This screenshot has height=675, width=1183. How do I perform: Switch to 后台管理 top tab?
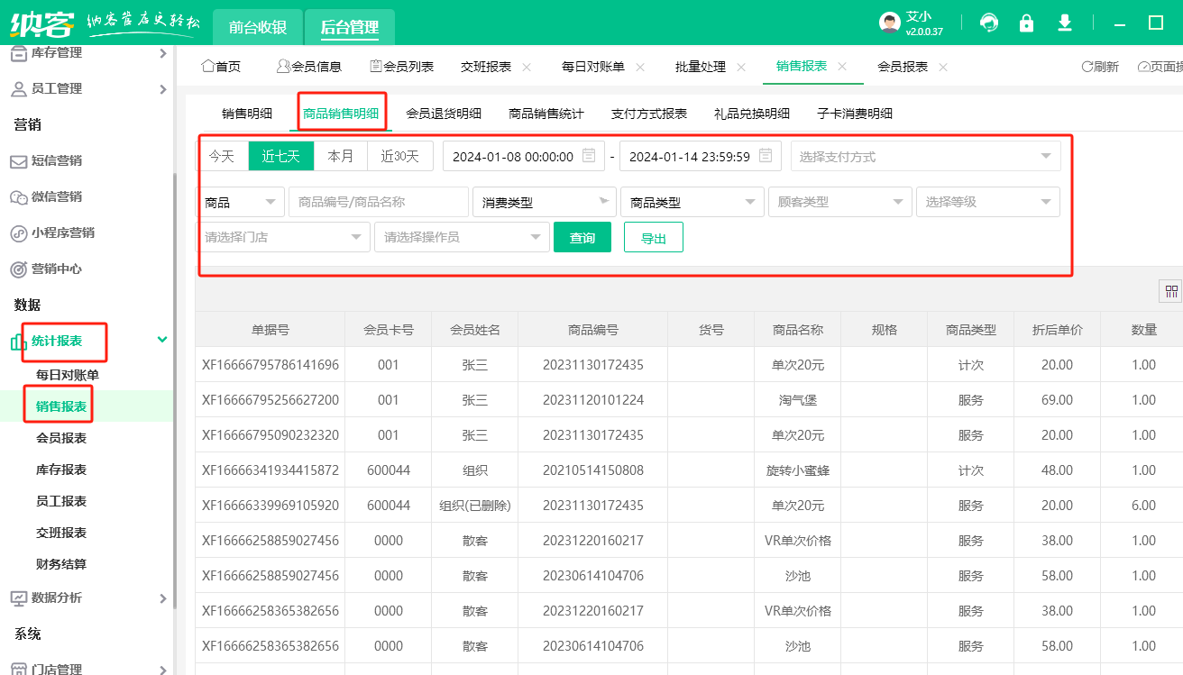tap(349, 27)
